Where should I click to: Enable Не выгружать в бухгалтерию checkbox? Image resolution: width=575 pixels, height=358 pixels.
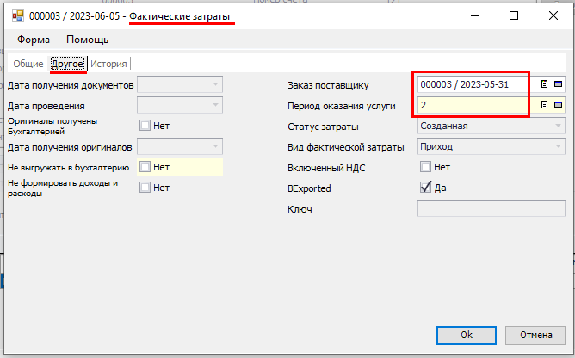pyautogui.click(x=145, y=167)
